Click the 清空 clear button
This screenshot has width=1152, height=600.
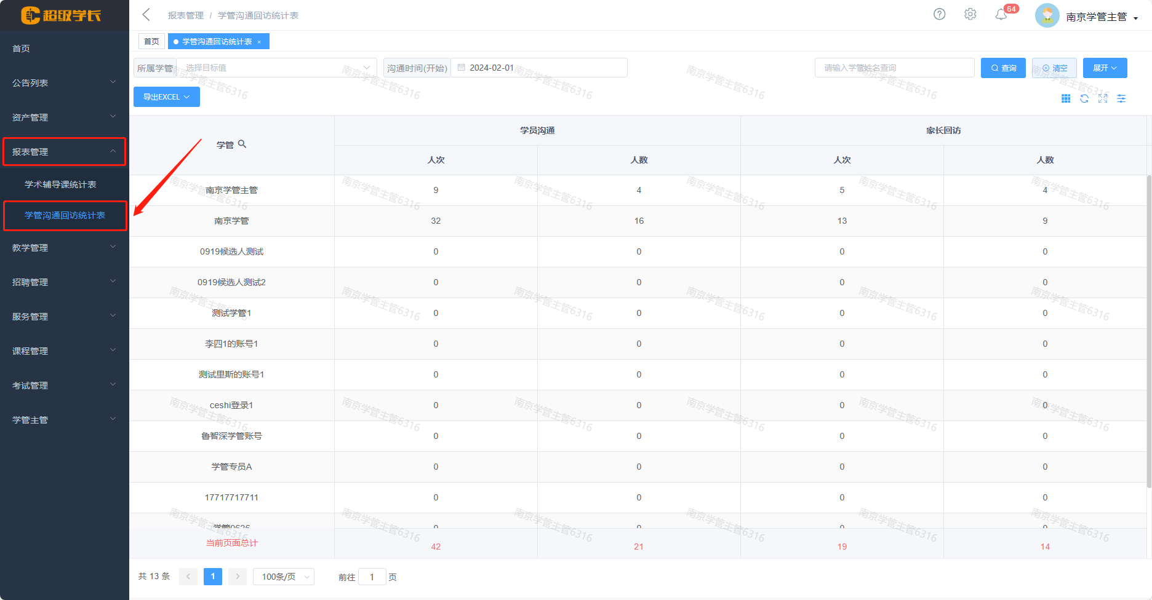tap(1054, 68)
